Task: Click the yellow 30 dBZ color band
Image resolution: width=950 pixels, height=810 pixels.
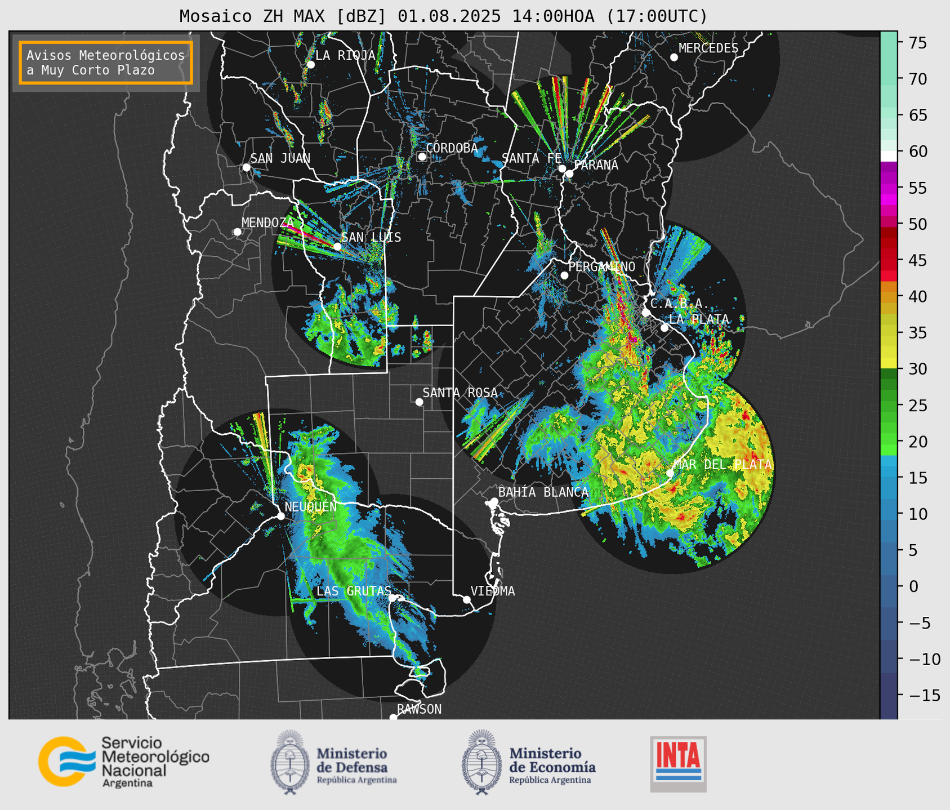Action: 889,363
